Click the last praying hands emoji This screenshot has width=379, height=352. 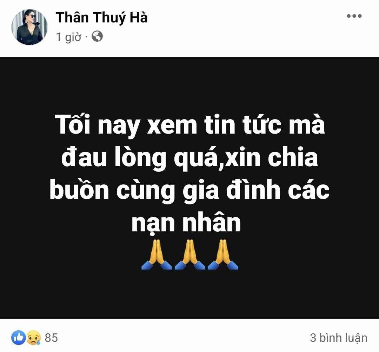click(223, 254)
